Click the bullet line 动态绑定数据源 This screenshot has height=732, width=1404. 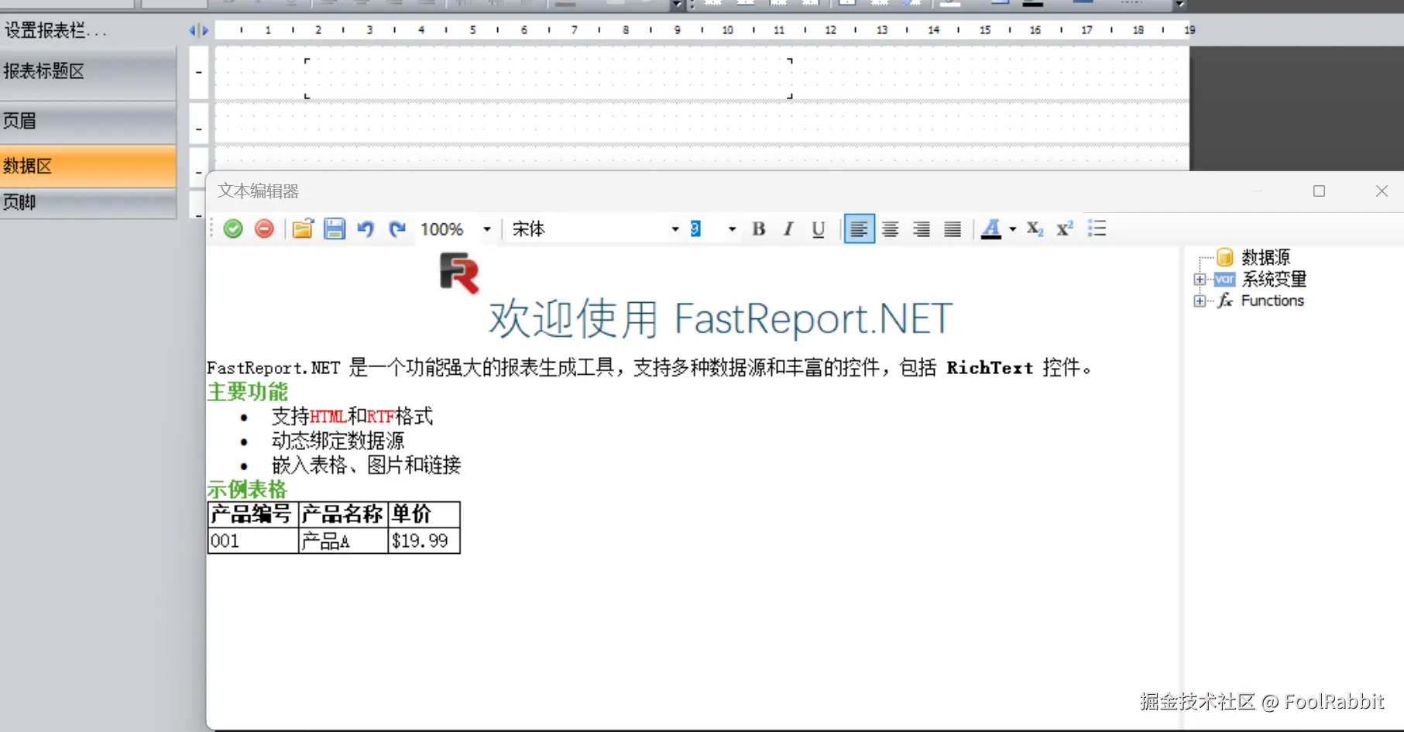coord(338,441)
